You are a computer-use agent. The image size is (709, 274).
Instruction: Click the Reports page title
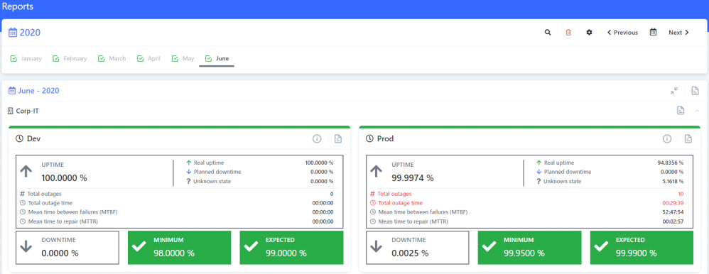[x=18, y=7]
